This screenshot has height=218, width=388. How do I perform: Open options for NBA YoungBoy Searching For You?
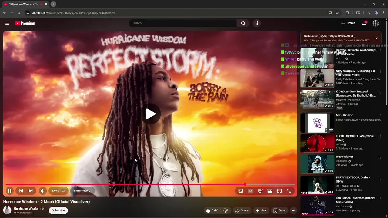pos(380,72)
